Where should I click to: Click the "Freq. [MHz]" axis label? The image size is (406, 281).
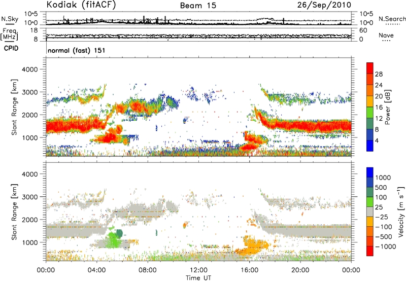coord(9,34)
